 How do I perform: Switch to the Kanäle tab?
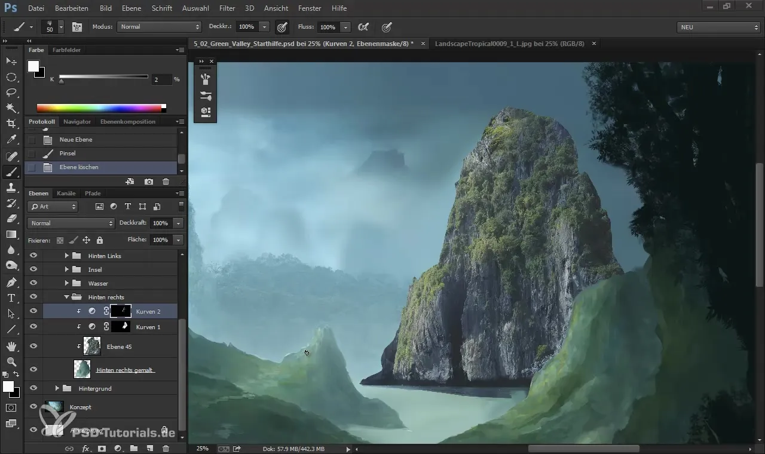click(66, 194)
